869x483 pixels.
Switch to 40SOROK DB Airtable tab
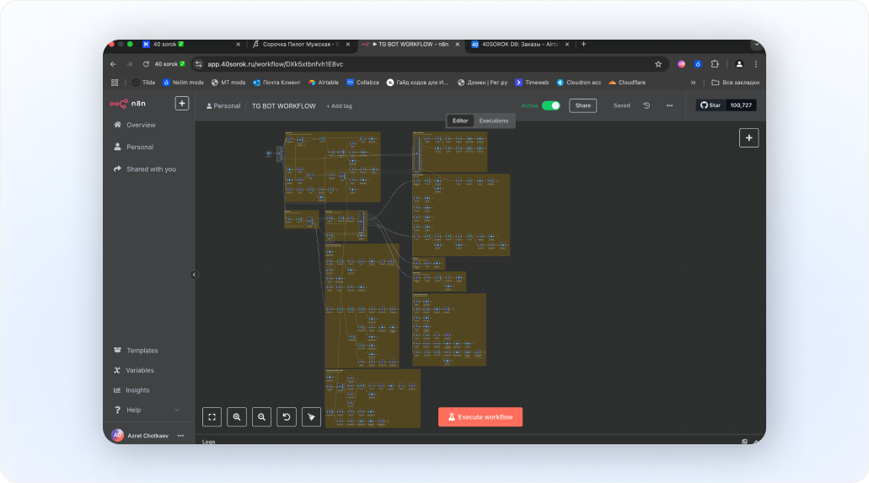click(520, 45)
